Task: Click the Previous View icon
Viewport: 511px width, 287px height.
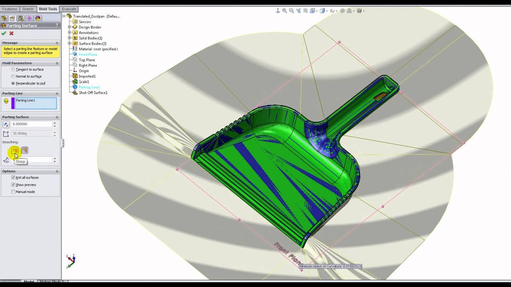Action: point(299,11)
